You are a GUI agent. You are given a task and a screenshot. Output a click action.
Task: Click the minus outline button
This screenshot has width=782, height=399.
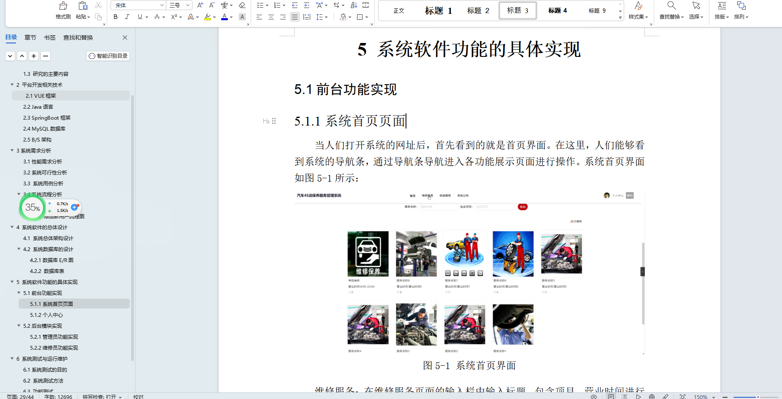click(x=46, y=56)
